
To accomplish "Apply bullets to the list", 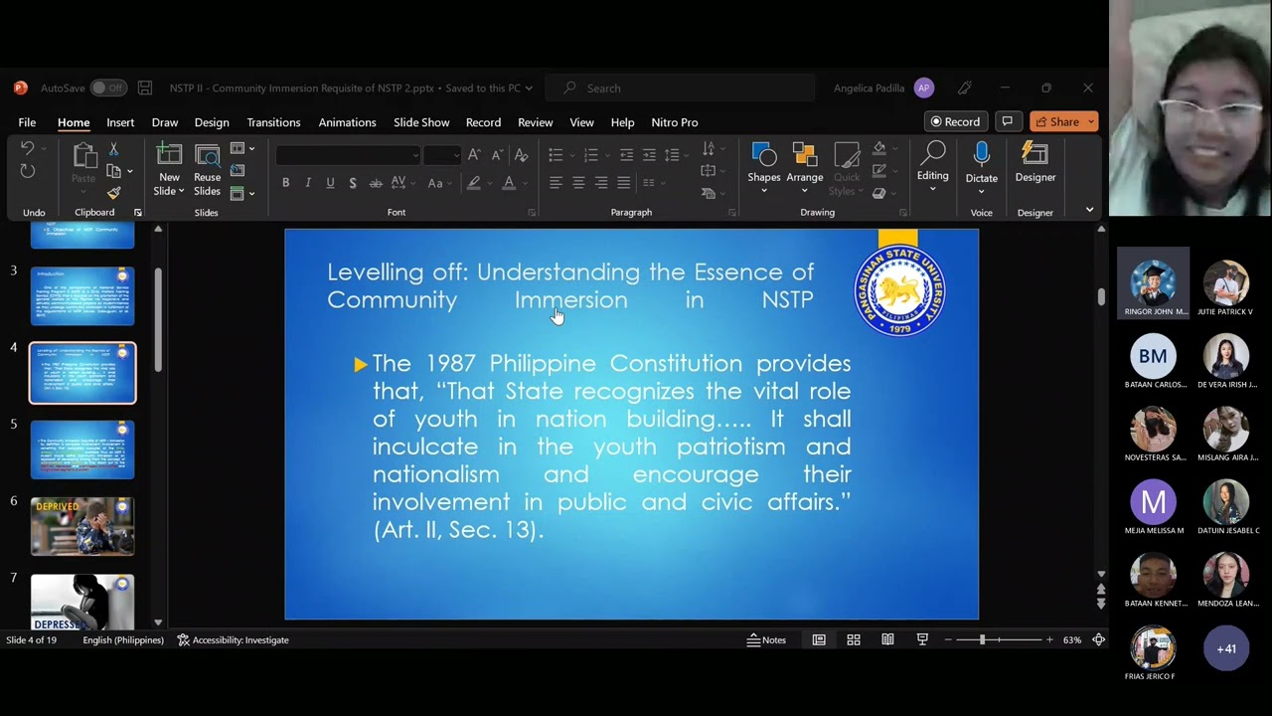I will [x=556, y=155].
